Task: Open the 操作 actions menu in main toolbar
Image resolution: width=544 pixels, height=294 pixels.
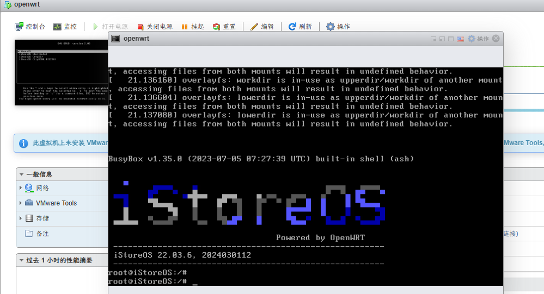Action: click(x=338, y=27)
